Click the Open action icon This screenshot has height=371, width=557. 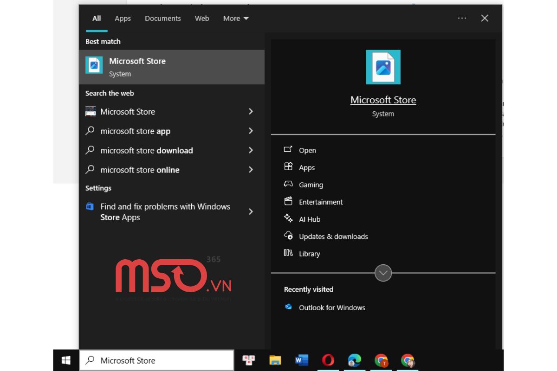coord(288,149)
